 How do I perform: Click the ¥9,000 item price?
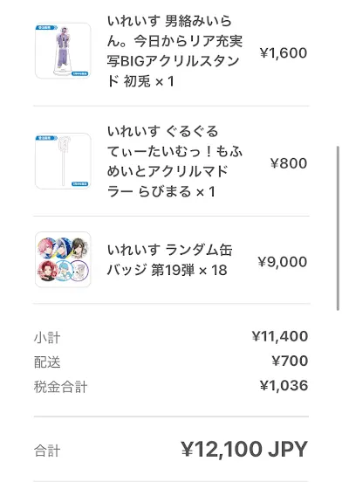[283, 262]
